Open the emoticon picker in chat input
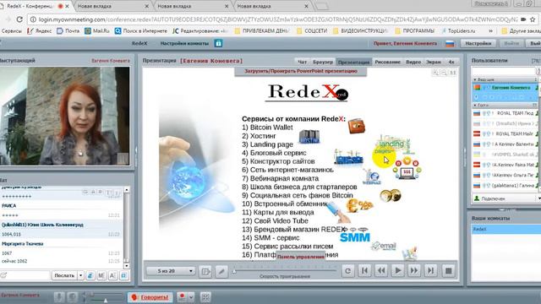The width and height of the screenshot is (541, 304). 3,275
